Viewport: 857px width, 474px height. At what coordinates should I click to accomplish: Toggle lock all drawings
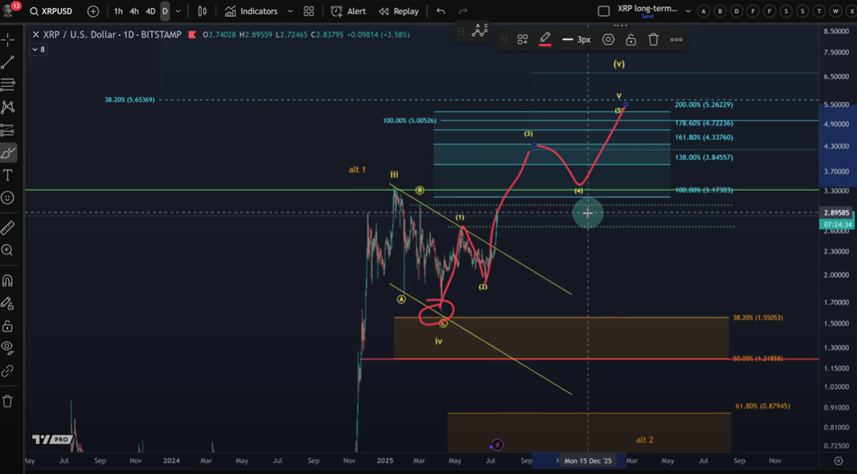coord(7,327)
